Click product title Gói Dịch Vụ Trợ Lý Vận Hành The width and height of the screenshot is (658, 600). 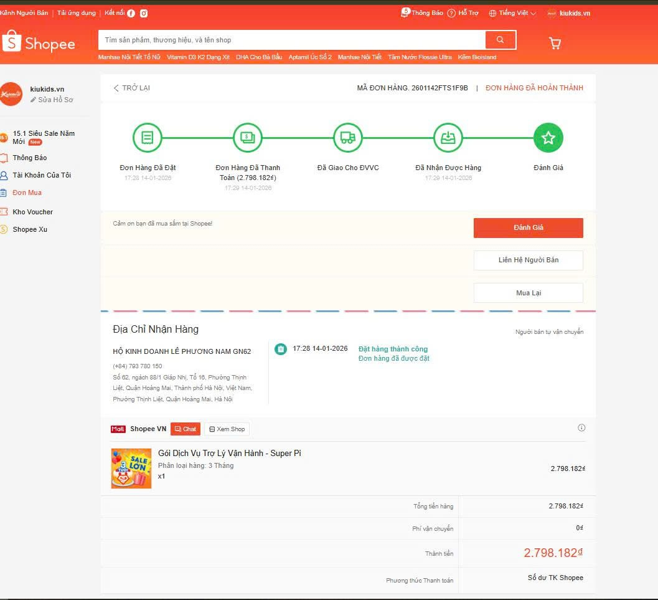click(x=230, y=454)
